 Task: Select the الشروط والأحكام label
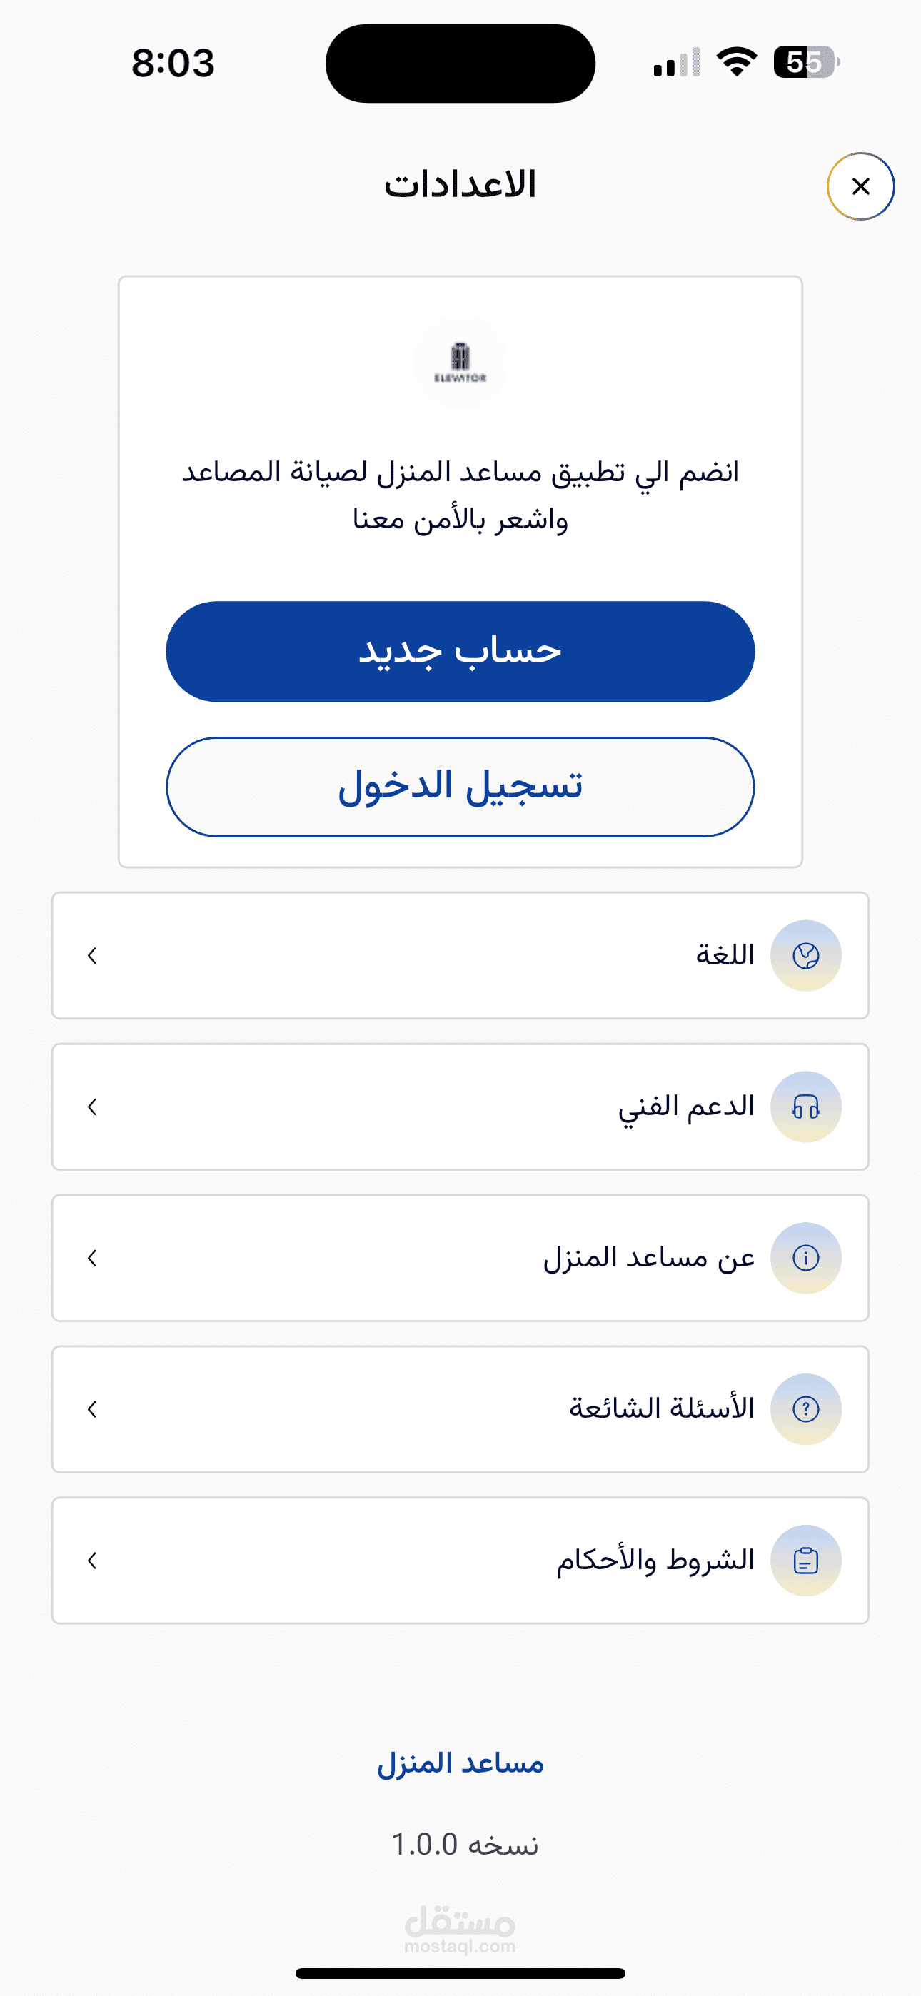[655, 1560]
